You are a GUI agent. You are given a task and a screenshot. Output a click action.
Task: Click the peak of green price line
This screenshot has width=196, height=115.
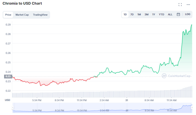click(192, 25)
